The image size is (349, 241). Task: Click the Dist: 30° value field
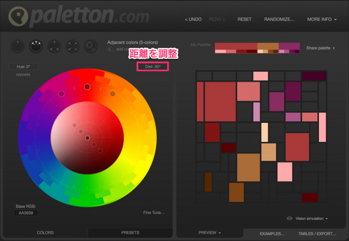pyautogui.click(x=153, y=66)
